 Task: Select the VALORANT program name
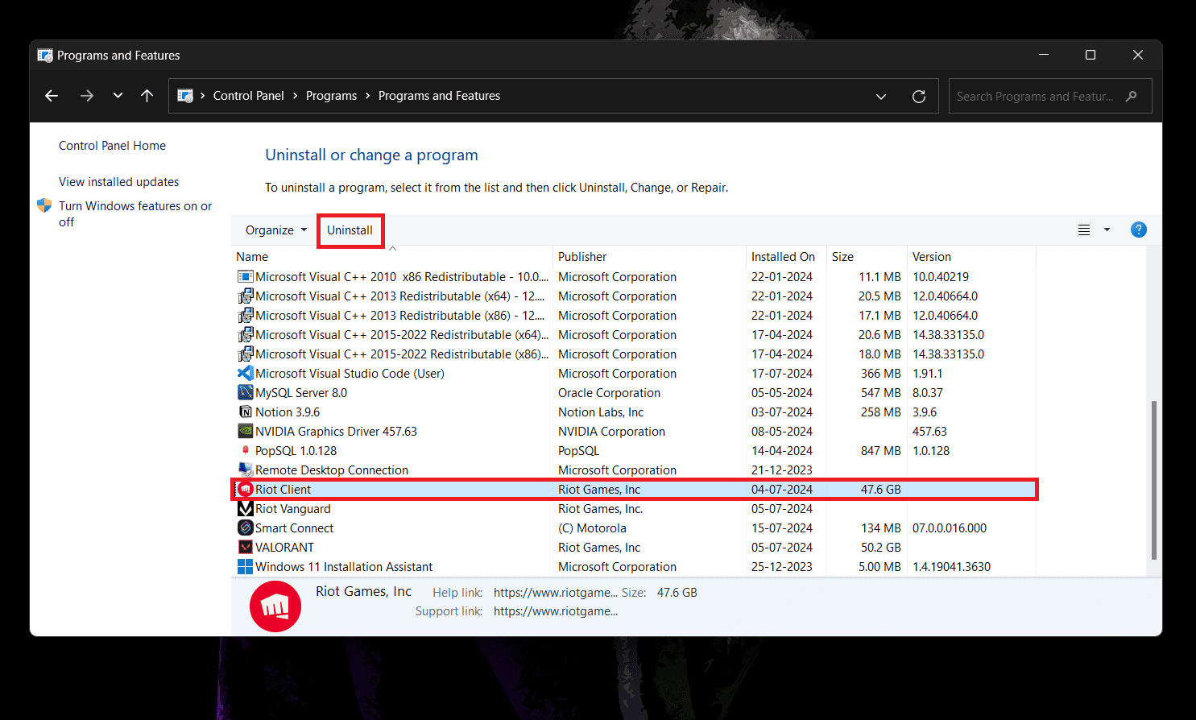[285, 548]
